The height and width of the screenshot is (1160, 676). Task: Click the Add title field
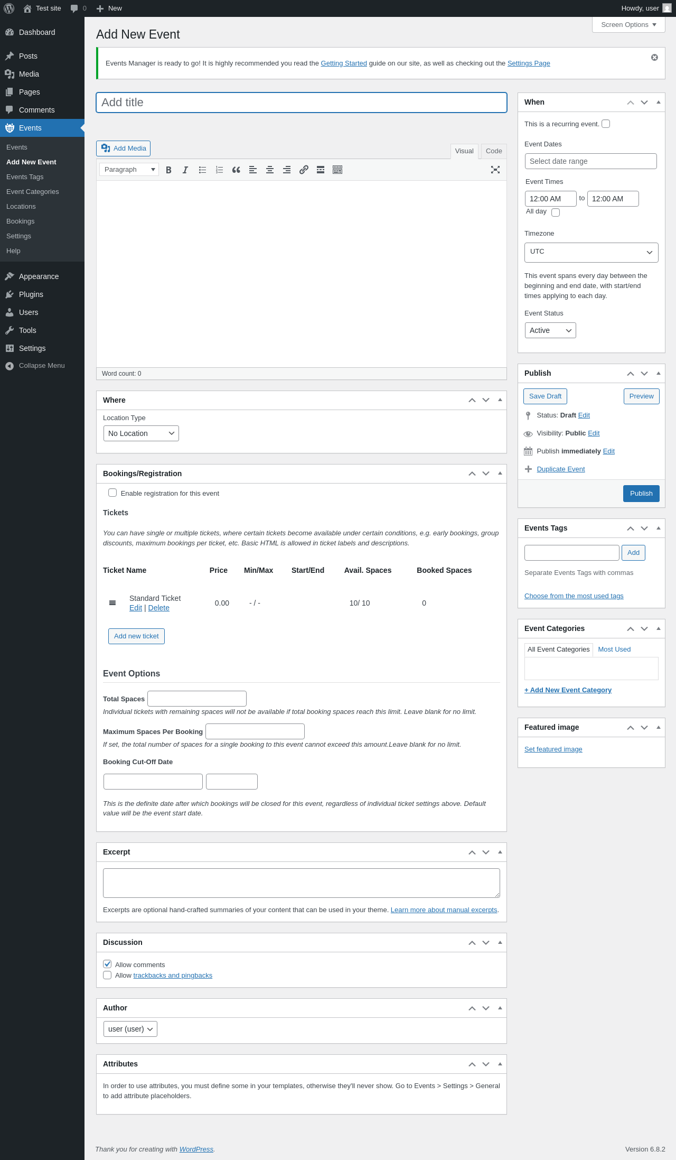(302, 103)
